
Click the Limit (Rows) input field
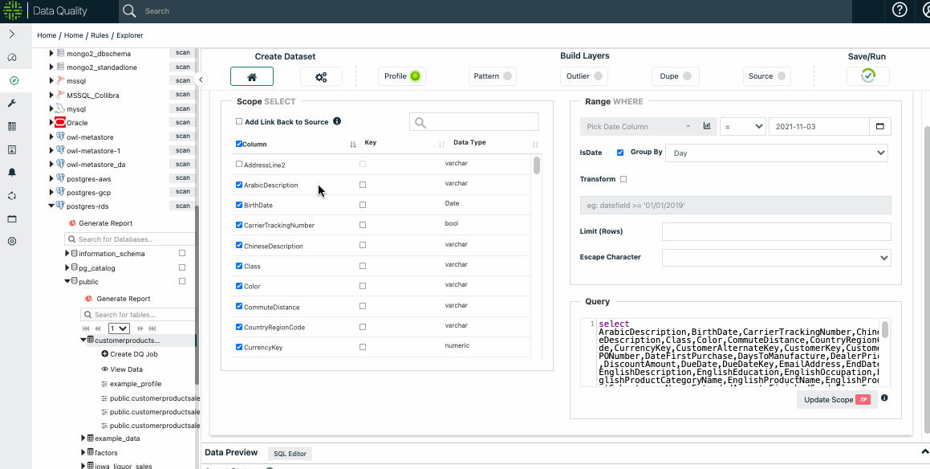point(776,232)
